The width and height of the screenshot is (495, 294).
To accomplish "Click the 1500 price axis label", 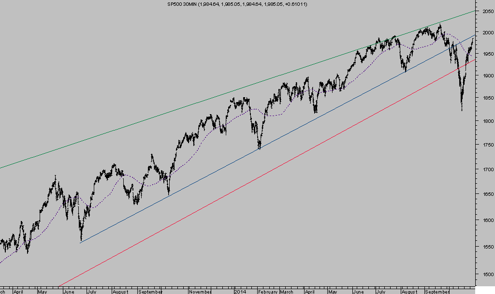I will [487, 274].
